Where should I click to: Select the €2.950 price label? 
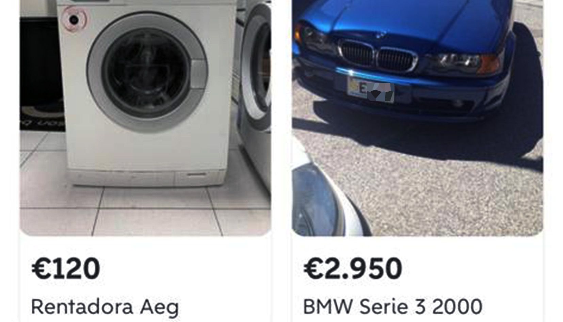(x=353, y=269)
